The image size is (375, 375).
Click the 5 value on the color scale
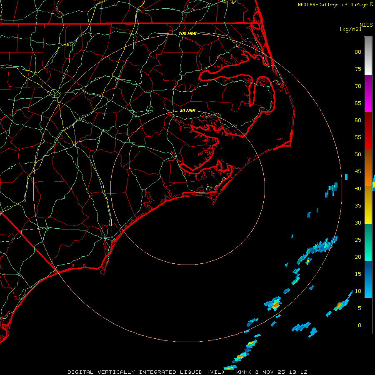click(360, 308)
